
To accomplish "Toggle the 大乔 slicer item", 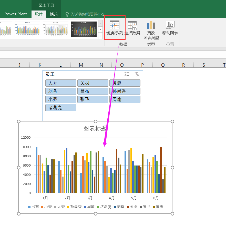I will (61, 83).
